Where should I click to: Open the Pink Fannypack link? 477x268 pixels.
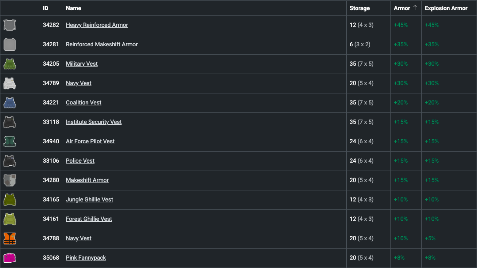[86, 258]
